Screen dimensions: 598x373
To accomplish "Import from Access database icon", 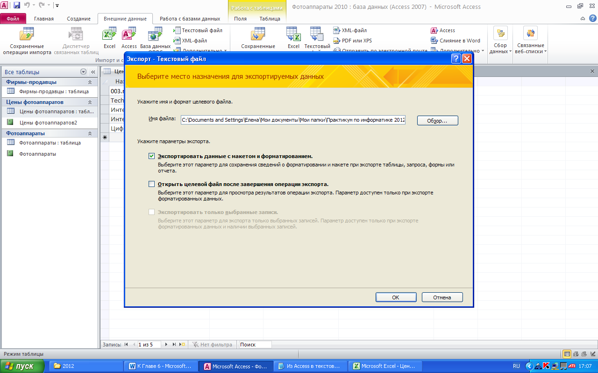I will coord(129,38).
